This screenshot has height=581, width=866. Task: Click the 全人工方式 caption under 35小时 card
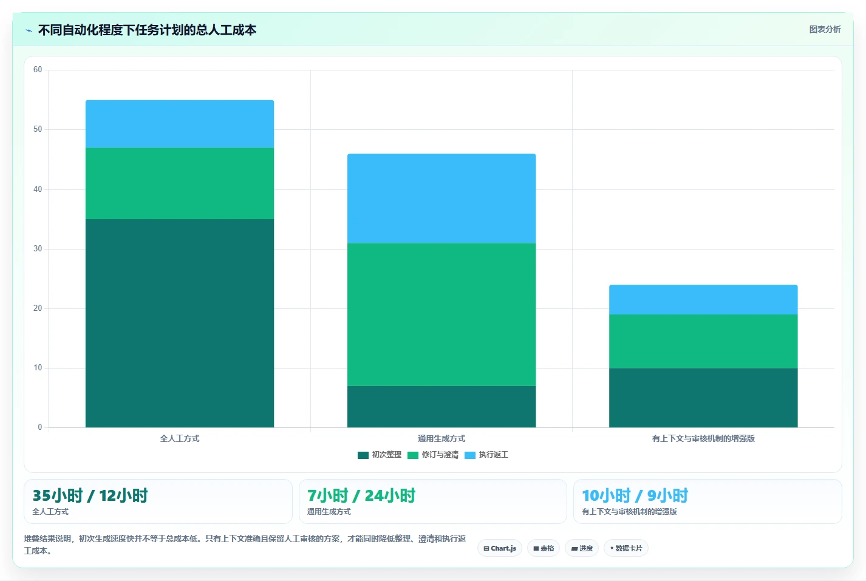pos(50,512)
